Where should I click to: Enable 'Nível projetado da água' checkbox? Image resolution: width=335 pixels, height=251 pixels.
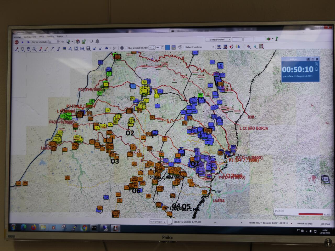127,48
